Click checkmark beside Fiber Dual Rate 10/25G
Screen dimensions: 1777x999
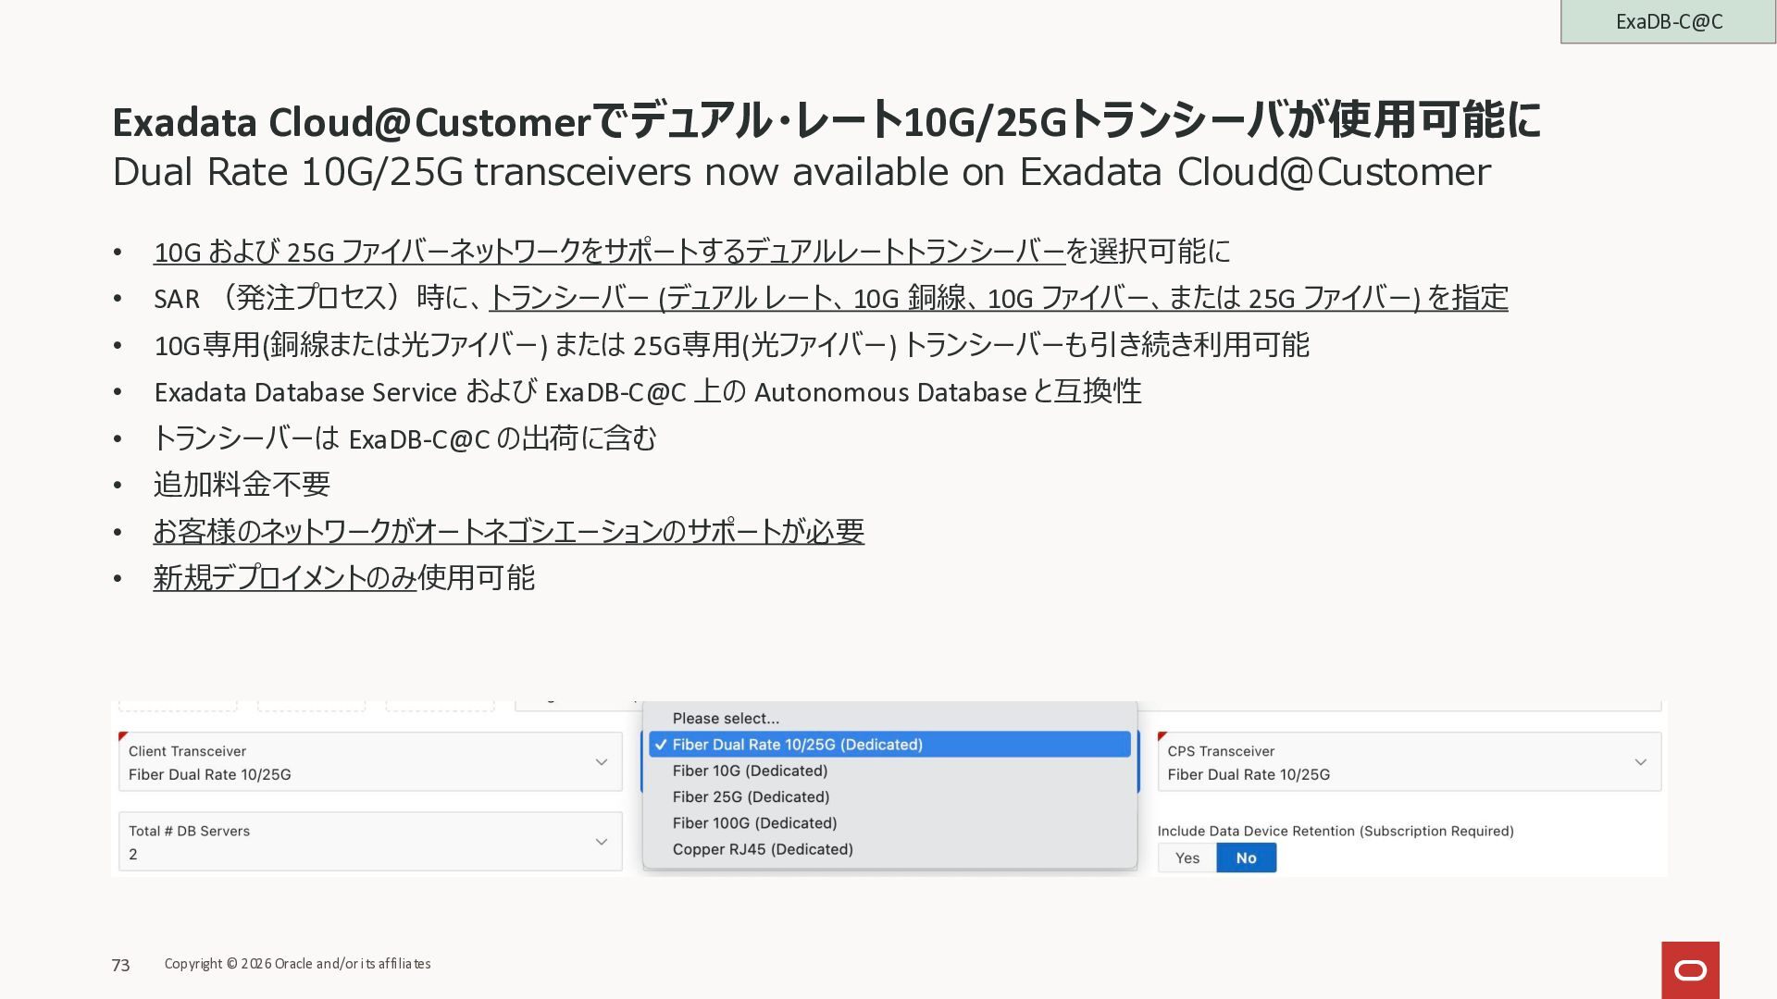point(661,745)
